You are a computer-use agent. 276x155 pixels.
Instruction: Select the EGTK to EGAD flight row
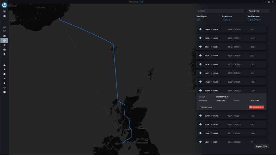coord(232,124)
